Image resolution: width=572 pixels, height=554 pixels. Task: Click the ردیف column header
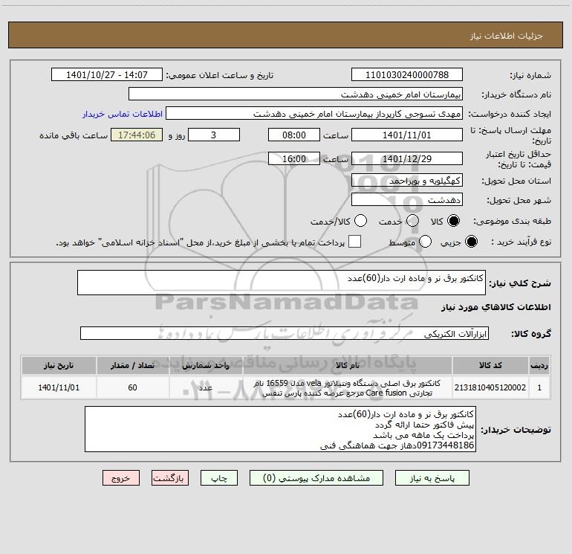pyautogui.click(x=539, y=365)
